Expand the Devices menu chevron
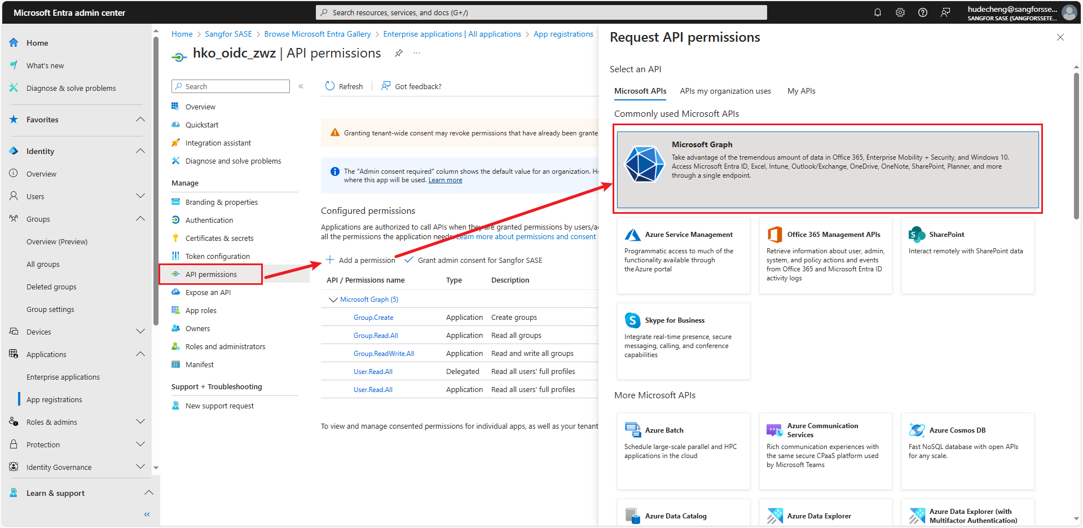The height and width of the screenshot is (528, 1083). click(x=140, y=332)
